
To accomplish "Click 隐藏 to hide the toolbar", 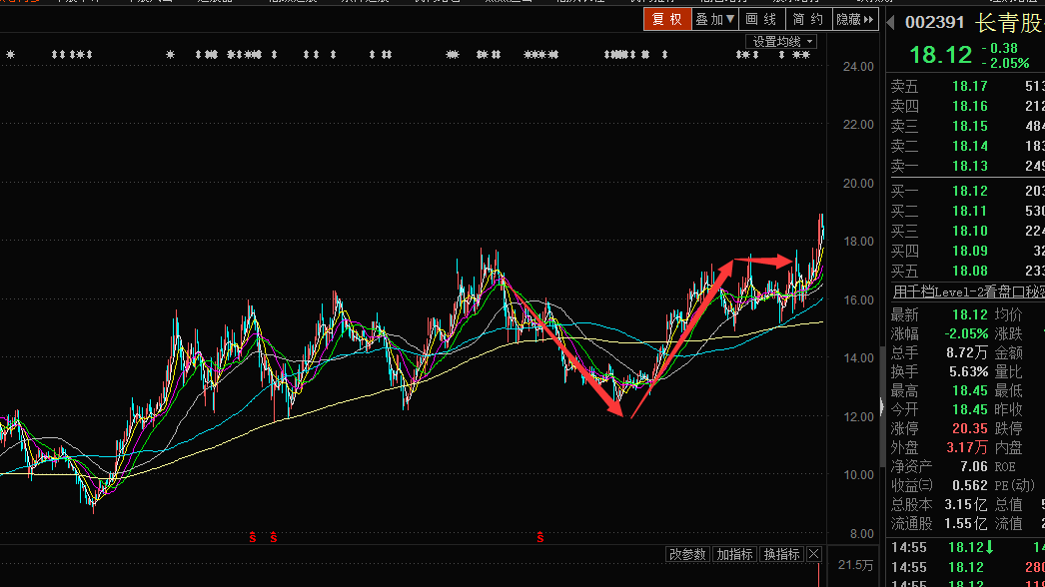I will [x=855, y=19].
